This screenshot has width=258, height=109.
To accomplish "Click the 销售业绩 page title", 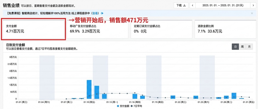I will coord(11,5).
